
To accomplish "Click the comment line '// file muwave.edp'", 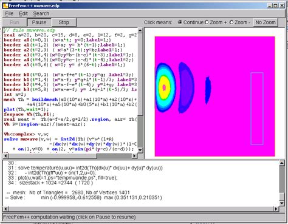I will pyautogui.click(x=30, y=30).
